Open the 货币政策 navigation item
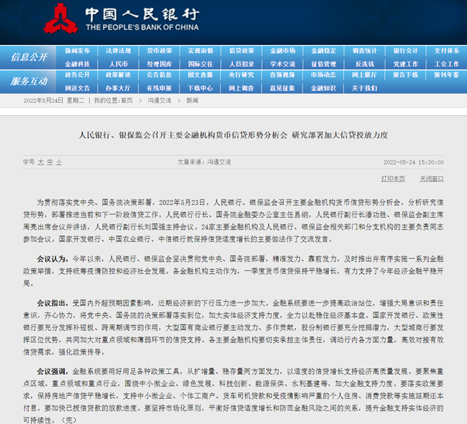The image size is (467, 424). (x=159, y=51)
